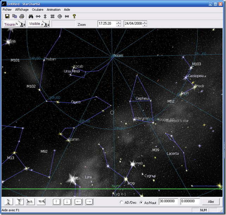The image size is (226, 215).
Task: Click the Aller button
Action: point(211,202)
